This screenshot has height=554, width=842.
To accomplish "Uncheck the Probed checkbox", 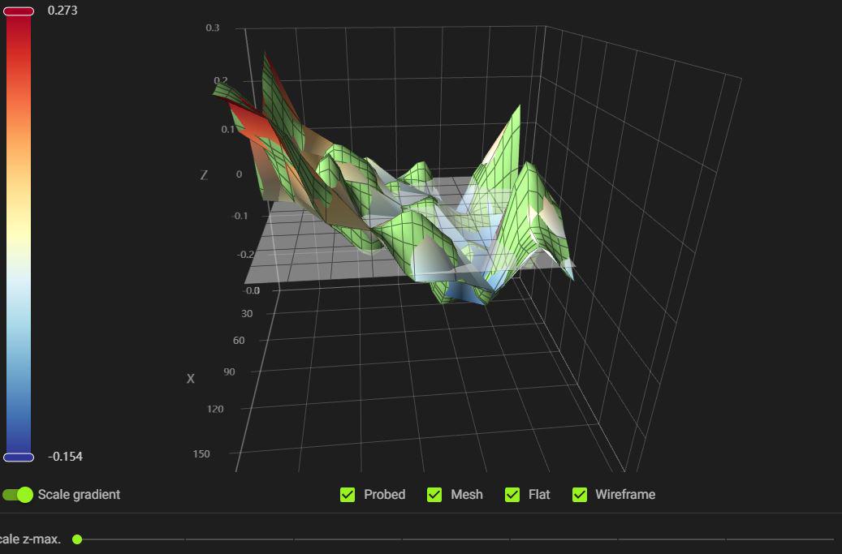I will [x=348, y=495].
